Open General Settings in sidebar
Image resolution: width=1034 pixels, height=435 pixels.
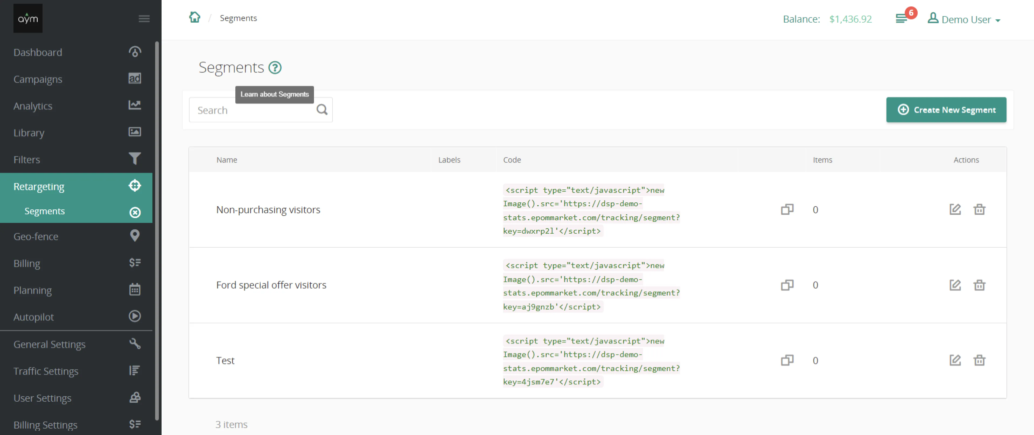coord(76,344)
